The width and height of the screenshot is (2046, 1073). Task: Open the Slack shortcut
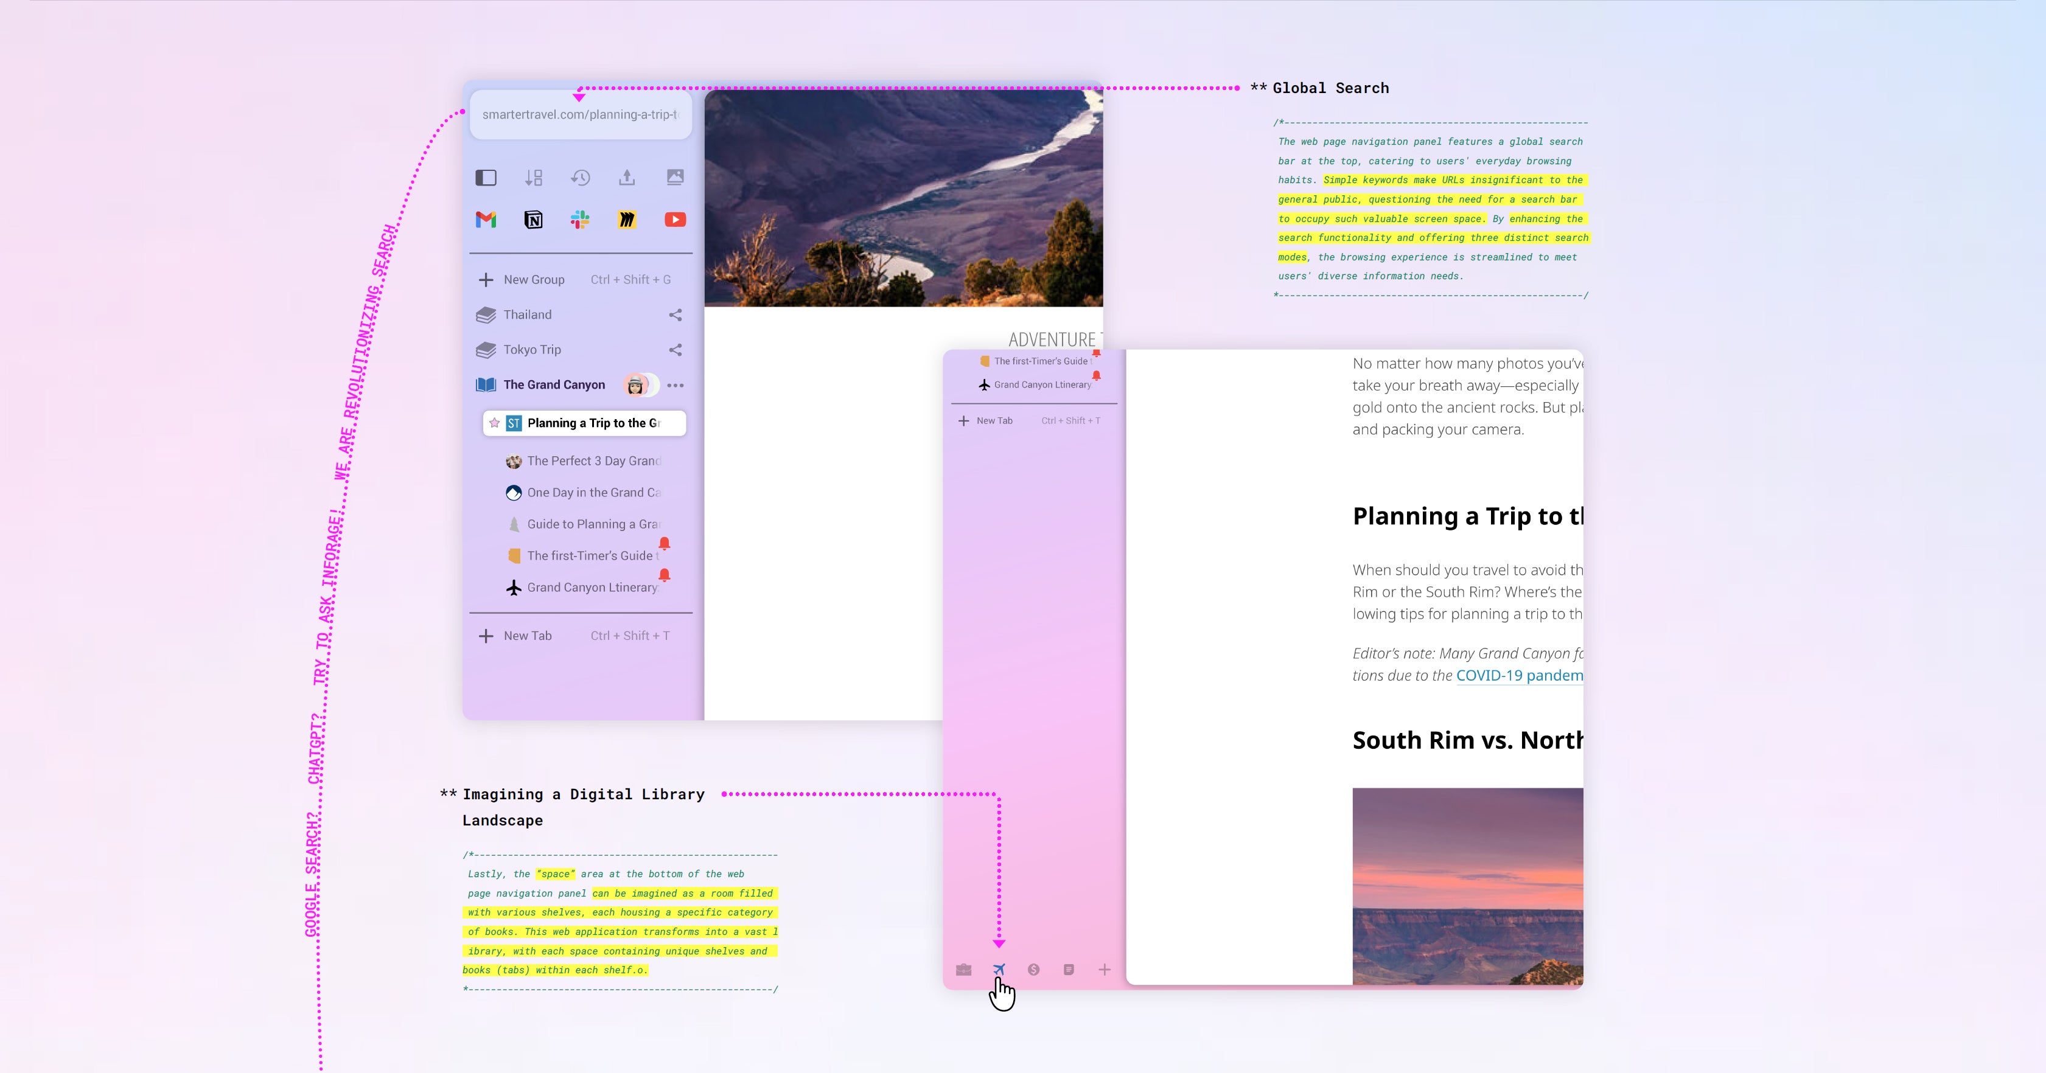pyautogui.click(x=581, y=220)
